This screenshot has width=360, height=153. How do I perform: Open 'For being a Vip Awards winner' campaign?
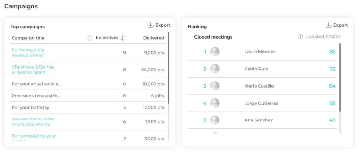[28, 53]
